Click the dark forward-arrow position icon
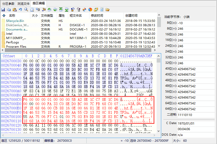Image resolution: width=217 pixels, height=144 pixels. [x=79, y=10]
